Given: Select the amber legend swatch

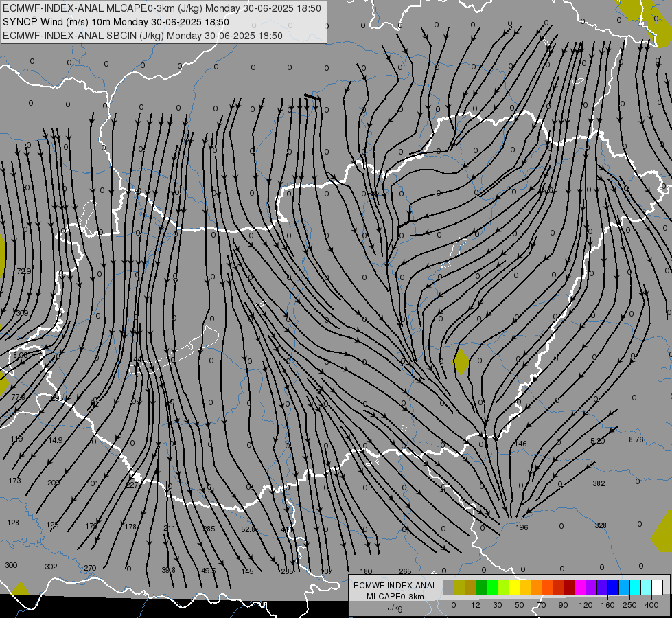Looking at the screenshot, I should point(525,587).
